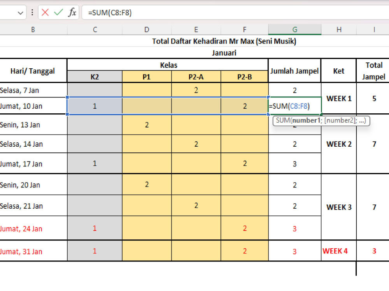
Task: Select the 'P2-A' class header cell
Action: [x=196, y=77]
